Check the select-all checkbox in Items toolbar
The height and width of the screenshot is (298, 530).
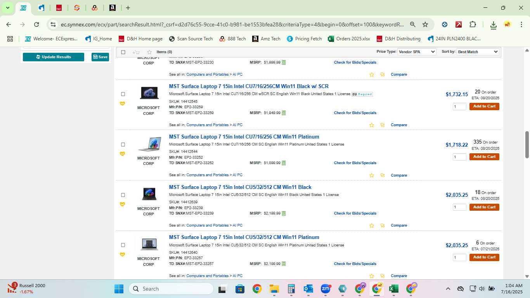(123, 52)
